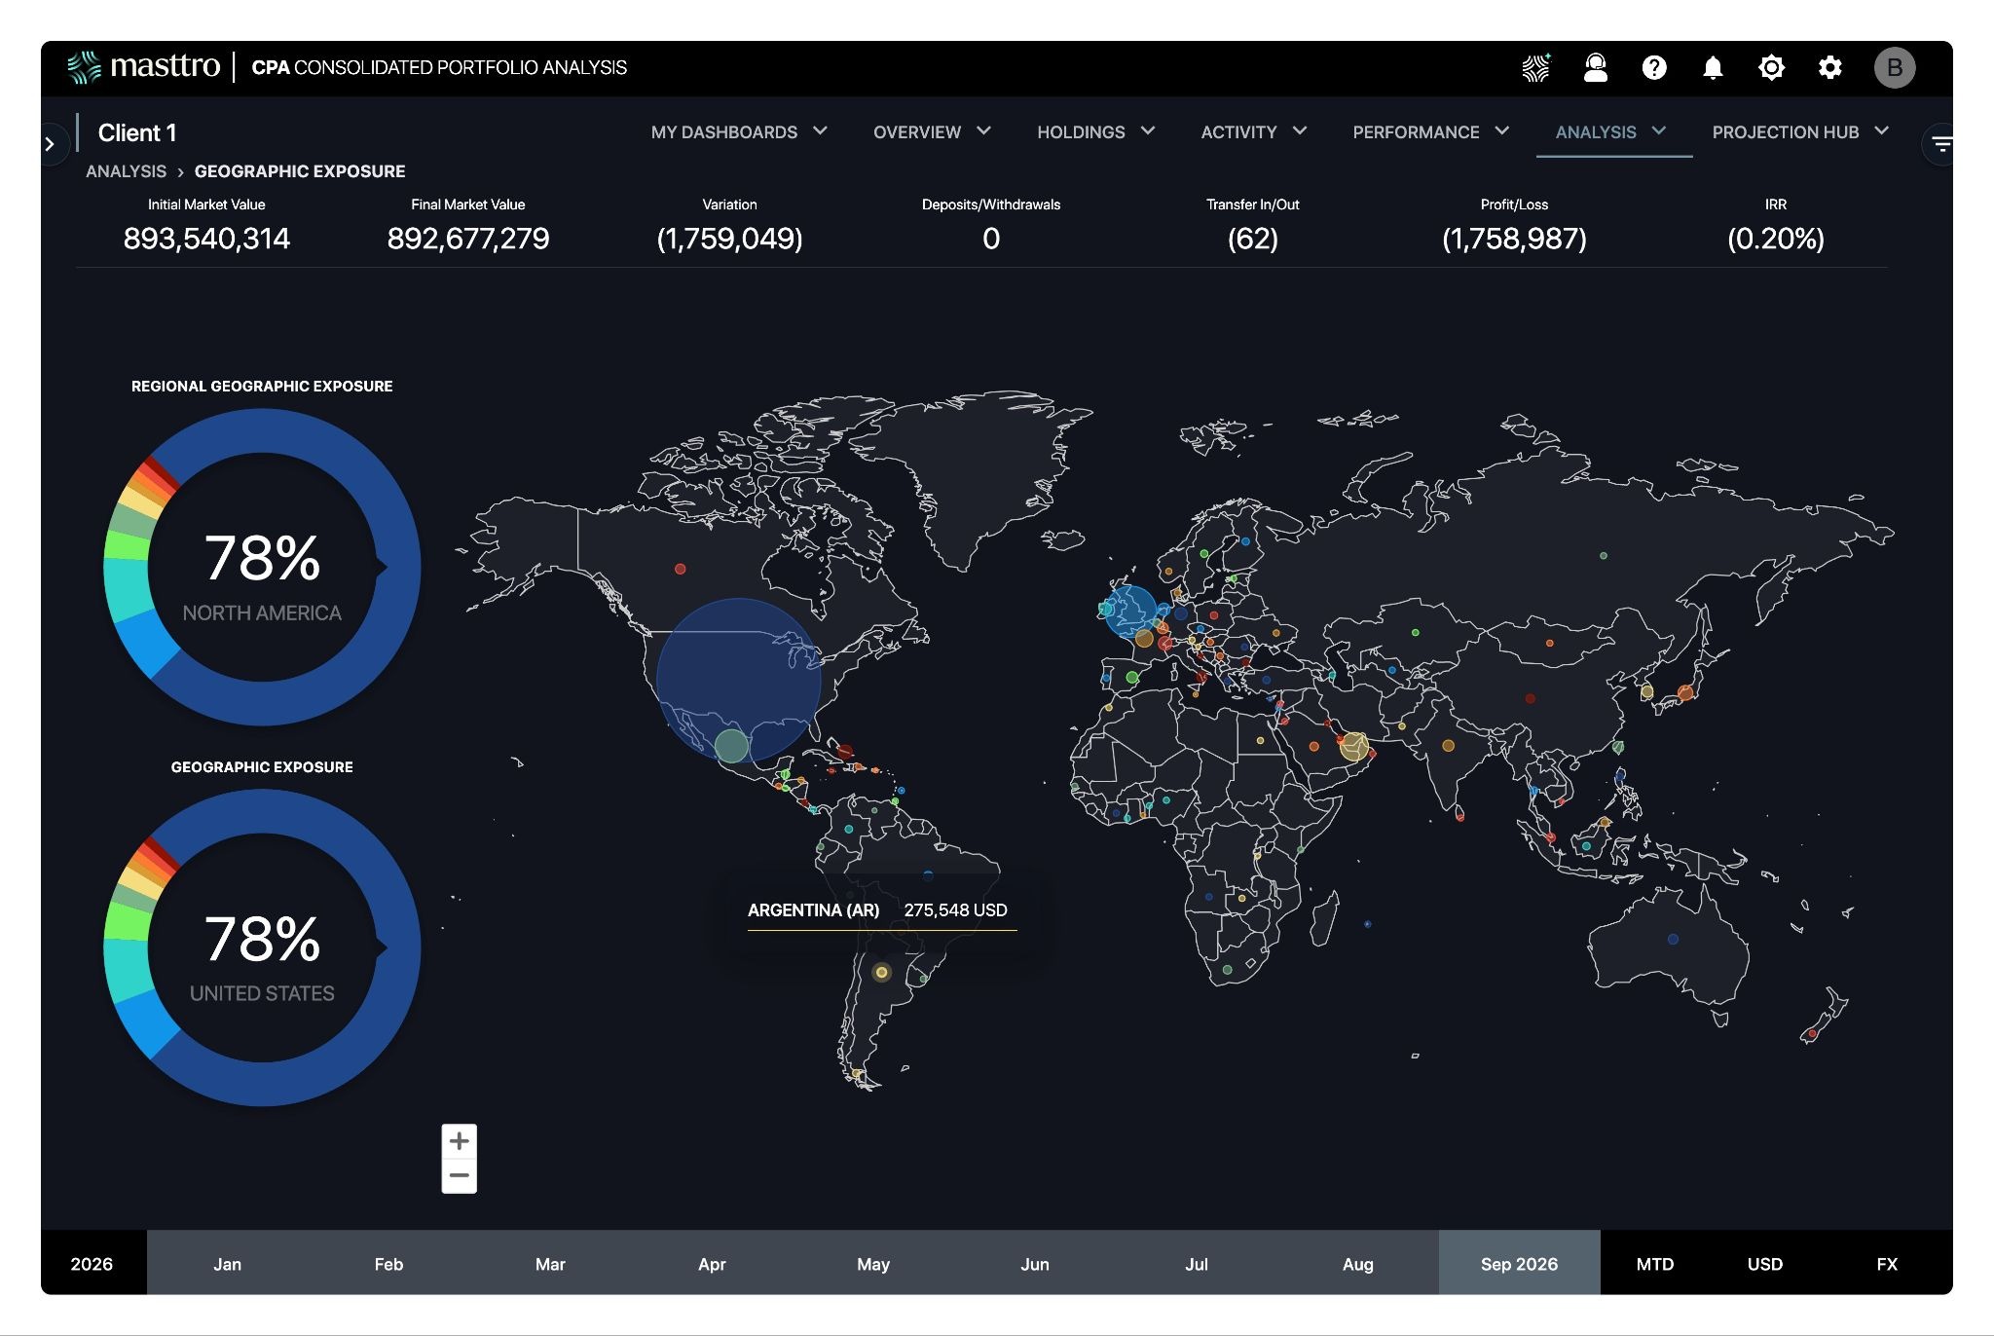This screenshot has width=1994, height=1336.
Task: Open the user profile avatar B
Action: click(1895, 67)
